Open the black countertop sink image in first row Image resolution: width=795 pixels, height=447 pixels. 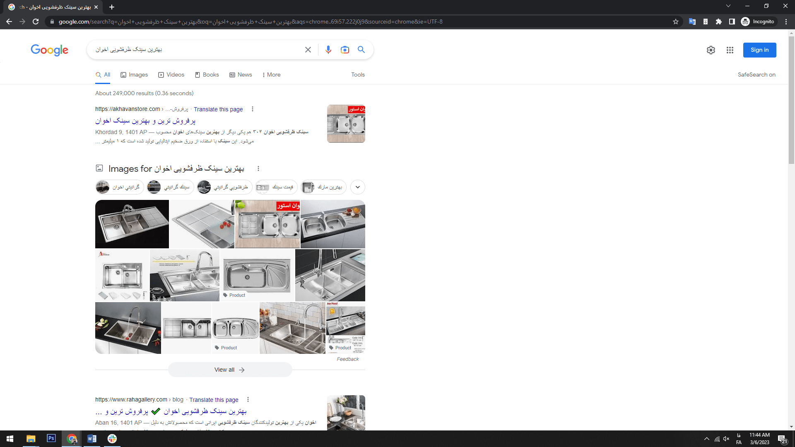(x=132, y=224)
